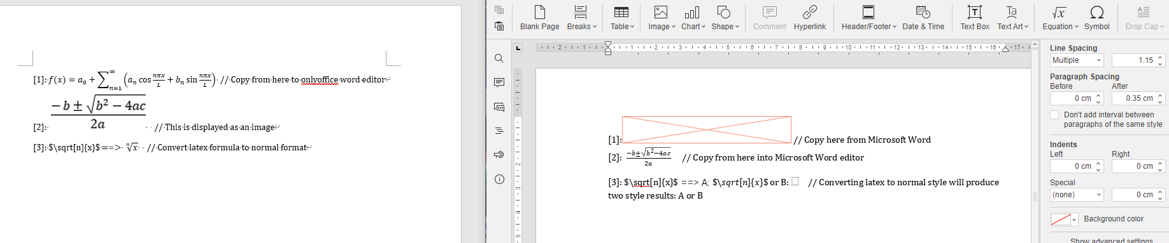This screenshot has width=1169, height=243.
Task: Increase the Line Spacing value stepper
Action: (1160, 57)
